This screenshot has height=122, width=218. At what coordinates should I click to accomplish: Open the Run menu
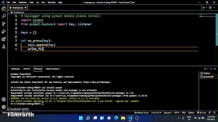43,2
